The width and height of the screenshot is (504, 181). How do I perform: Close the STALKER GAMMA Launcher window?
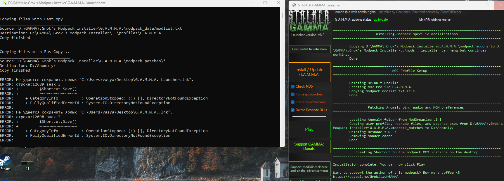(x=499, y=5)
